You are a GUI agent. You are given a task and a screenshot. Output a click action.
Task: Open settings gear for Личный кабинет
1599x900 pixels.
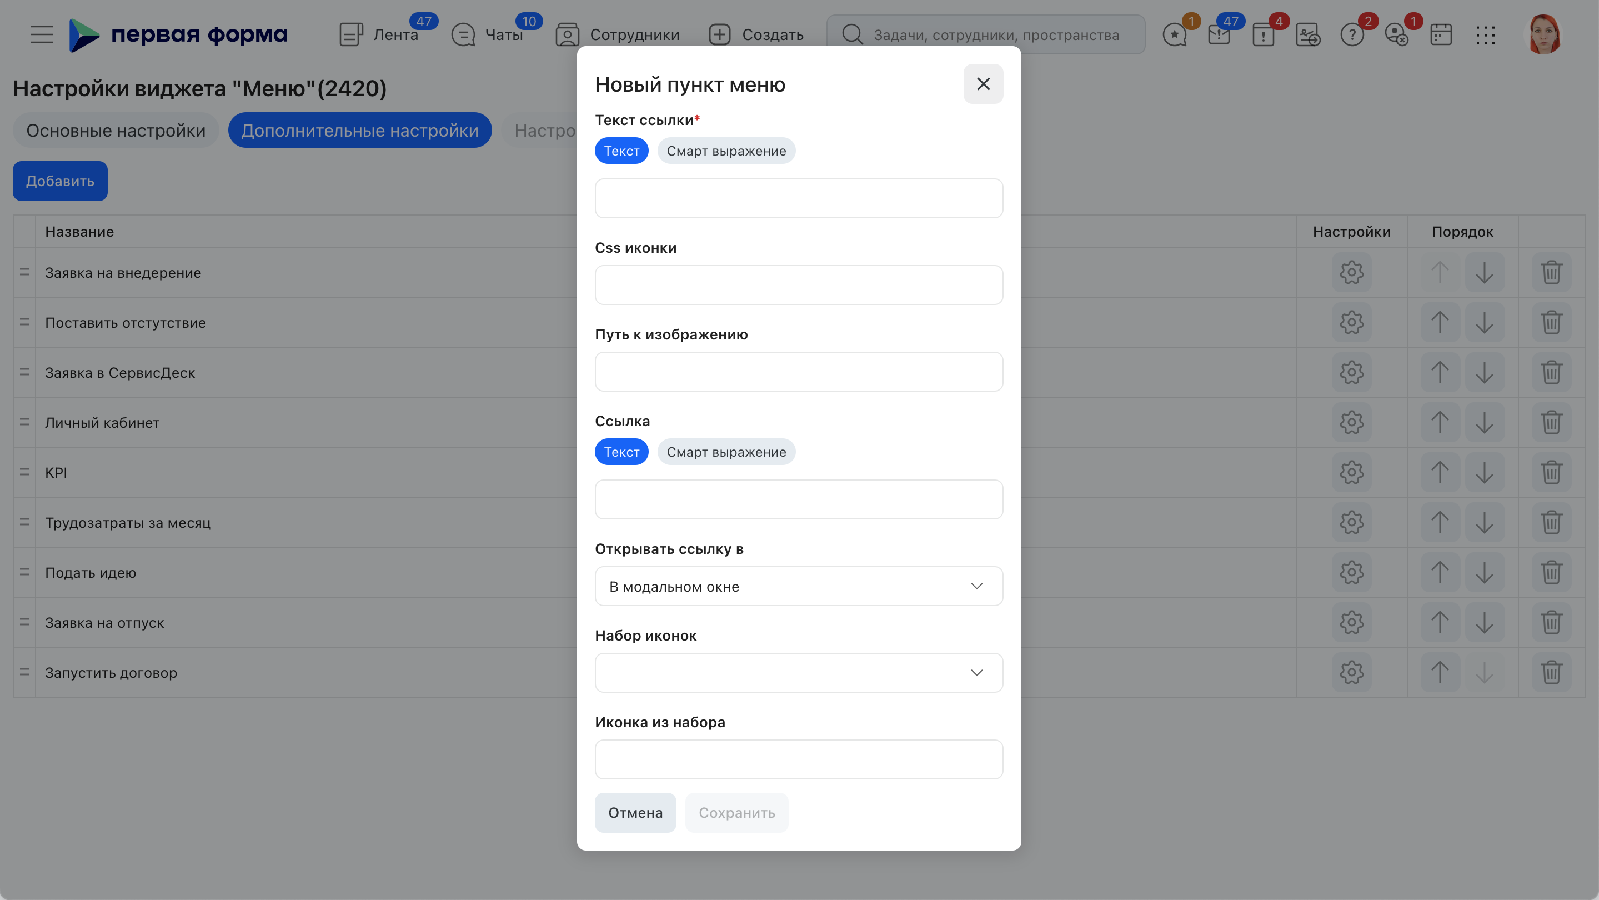[1351, 422]
